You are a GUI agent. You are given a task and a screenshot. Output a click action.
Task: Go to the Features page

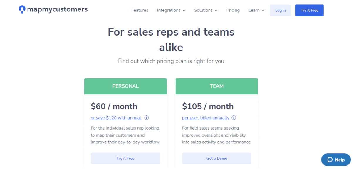140,10
